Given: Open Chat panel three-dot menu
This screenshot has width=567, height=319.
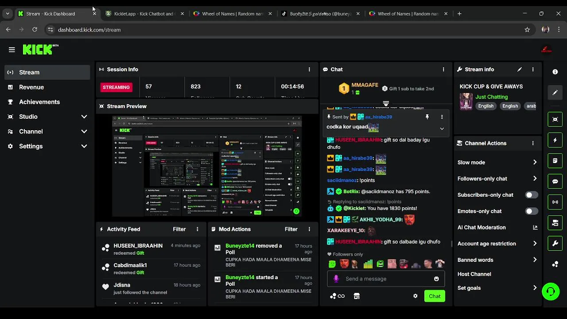Looking at the screenshot, I should (443, 70).
